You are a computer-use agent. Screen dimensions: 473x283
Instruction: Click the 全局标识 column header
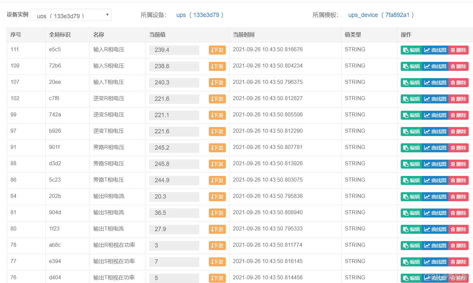[68, 35]
